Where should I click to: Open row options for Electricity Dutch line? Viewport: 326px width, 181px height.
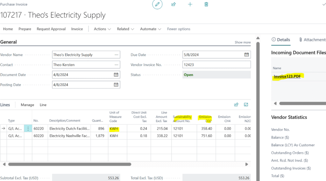(x=28, y=129)
